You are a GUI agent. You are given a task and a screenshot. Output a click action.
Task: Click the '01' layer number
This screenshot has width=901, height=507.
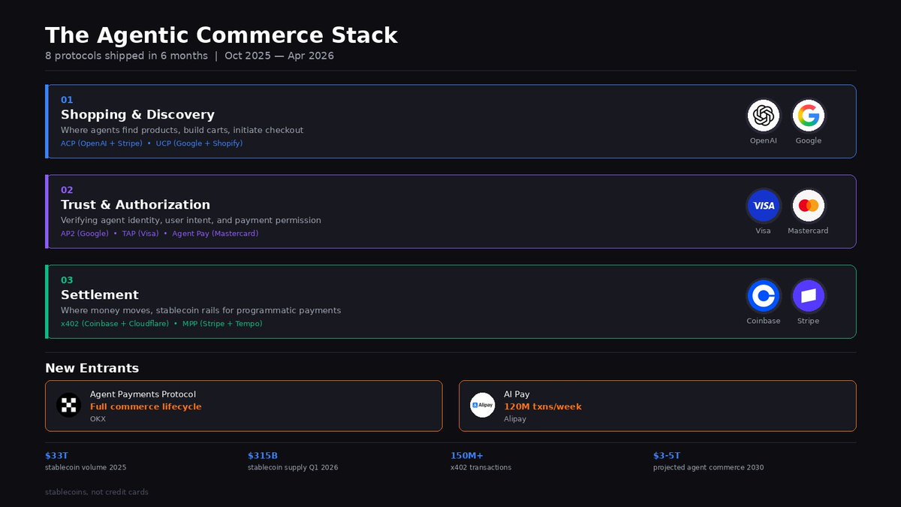[x=67, y=100]
